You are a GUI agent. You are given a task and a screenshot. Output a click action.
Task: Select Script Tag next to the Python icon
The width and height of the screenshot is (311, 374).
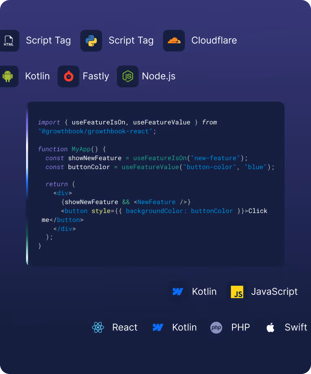(131, 40)
